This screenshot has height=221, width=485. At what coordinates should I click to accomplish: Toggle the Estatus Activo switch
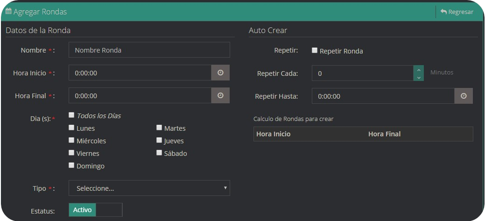(x=95, y=210)
